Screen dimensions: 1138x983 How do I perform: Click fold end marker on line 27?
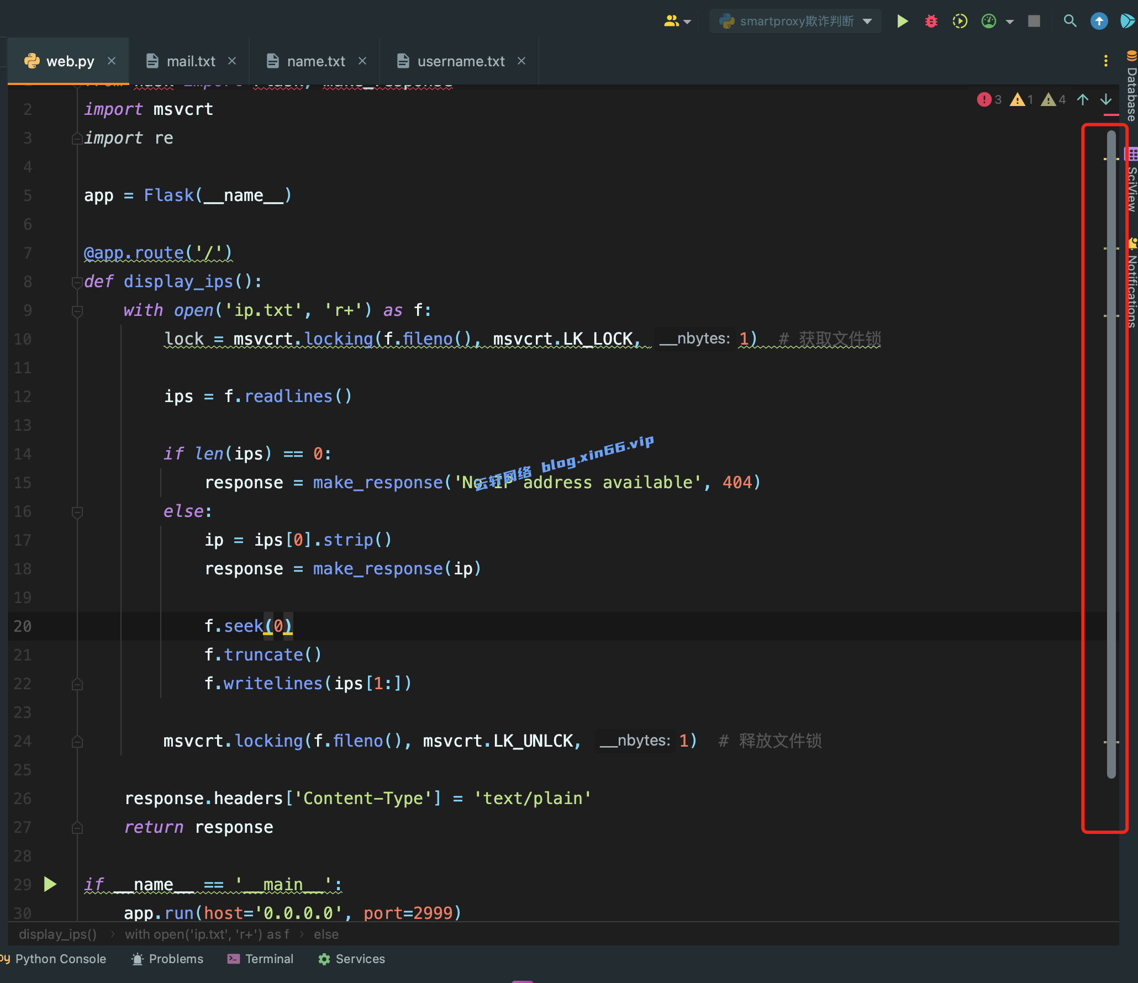(x=77, y=828)
